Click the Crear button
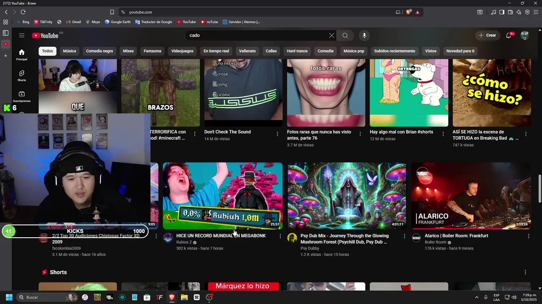542x304 pixels. pos(487,35)
